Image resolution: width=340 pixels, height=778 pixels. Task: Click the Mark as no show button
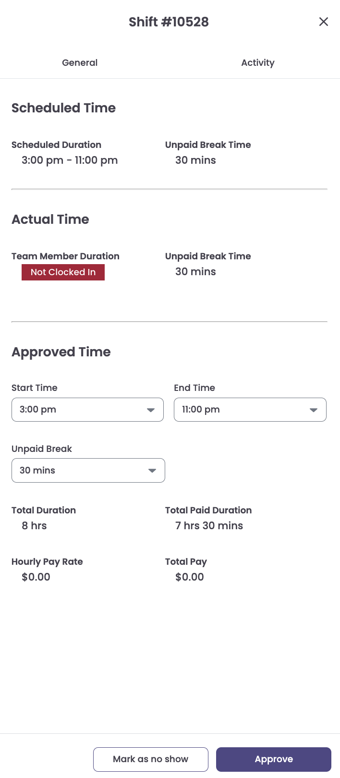coord(150,759)
